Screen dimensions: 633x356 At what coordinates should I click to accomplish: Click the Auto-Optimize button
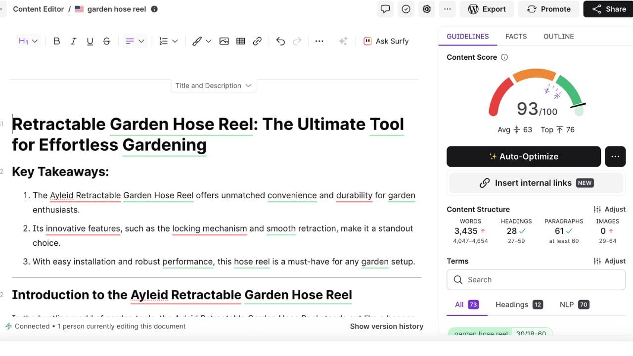tap(523, 156)
